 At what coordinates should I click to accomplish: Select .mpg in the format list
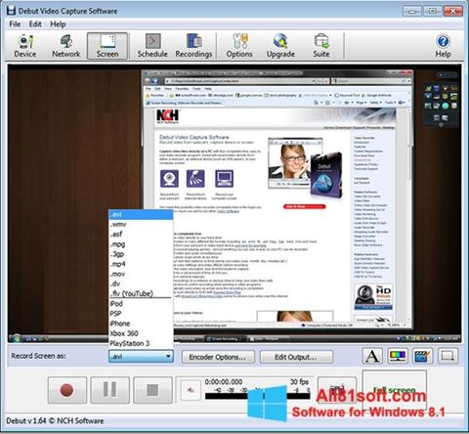click(141, 244)
